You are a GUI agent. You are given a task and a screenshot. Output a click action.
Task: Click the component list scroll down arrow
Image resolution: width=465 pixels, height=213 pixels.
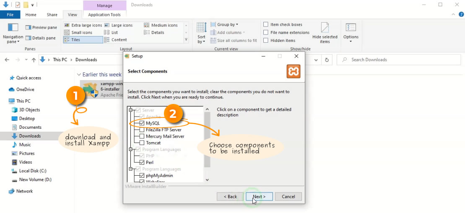tap(207, 179)
